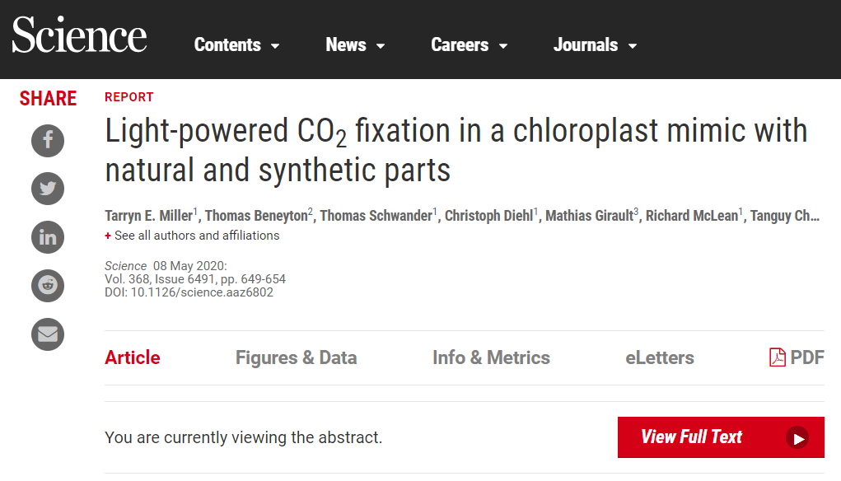The image size is (841, 481).
Task: Click the PDF document icon
Action: point(777,357)
